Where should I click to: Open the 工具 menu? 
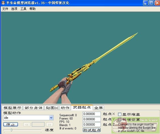coord(23,9)
